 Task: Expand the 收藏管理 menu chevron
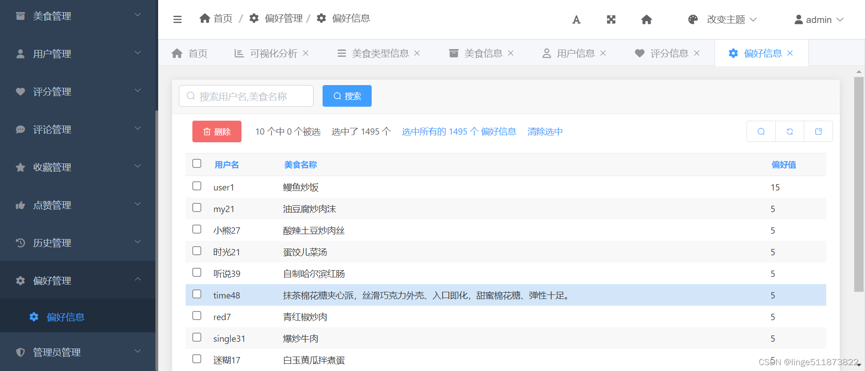point(138,166)
